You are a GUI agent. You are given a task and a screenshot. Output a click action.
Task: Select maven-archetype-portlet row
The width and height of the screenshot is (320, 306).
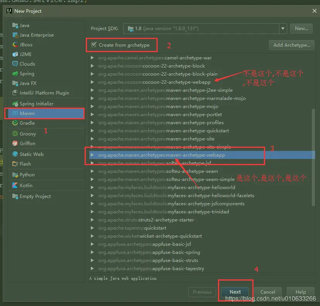[x=202, y=115]
